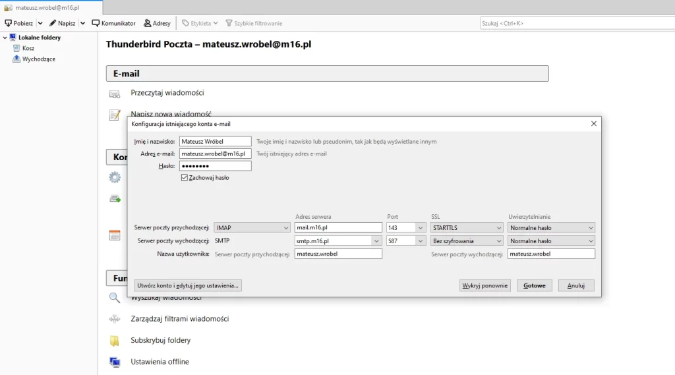The width and height of the screenshot is (675, 375).
Task: Click the search magnifier icon for Wyszukaj wiadomości
Action: point(115,297)
